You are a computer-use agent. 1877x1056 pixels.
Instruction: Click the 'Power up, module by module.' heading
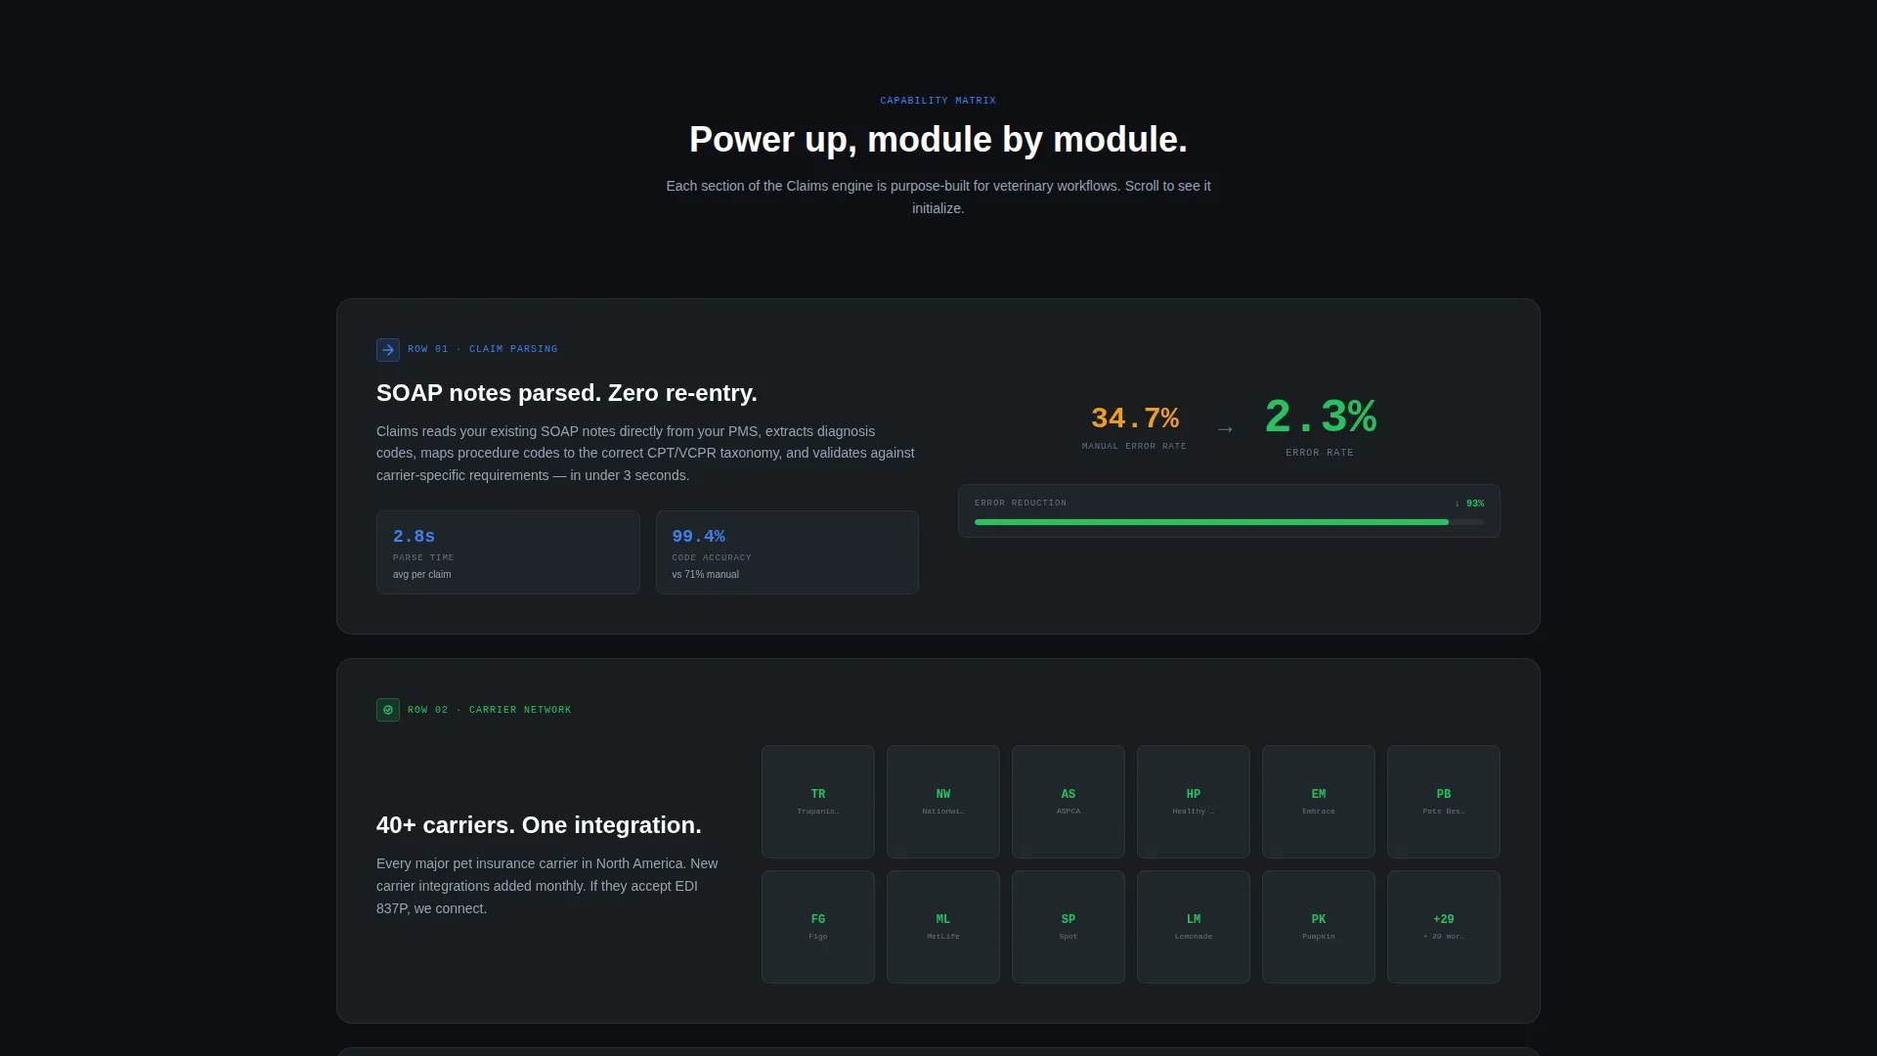(x=938, y=140)
